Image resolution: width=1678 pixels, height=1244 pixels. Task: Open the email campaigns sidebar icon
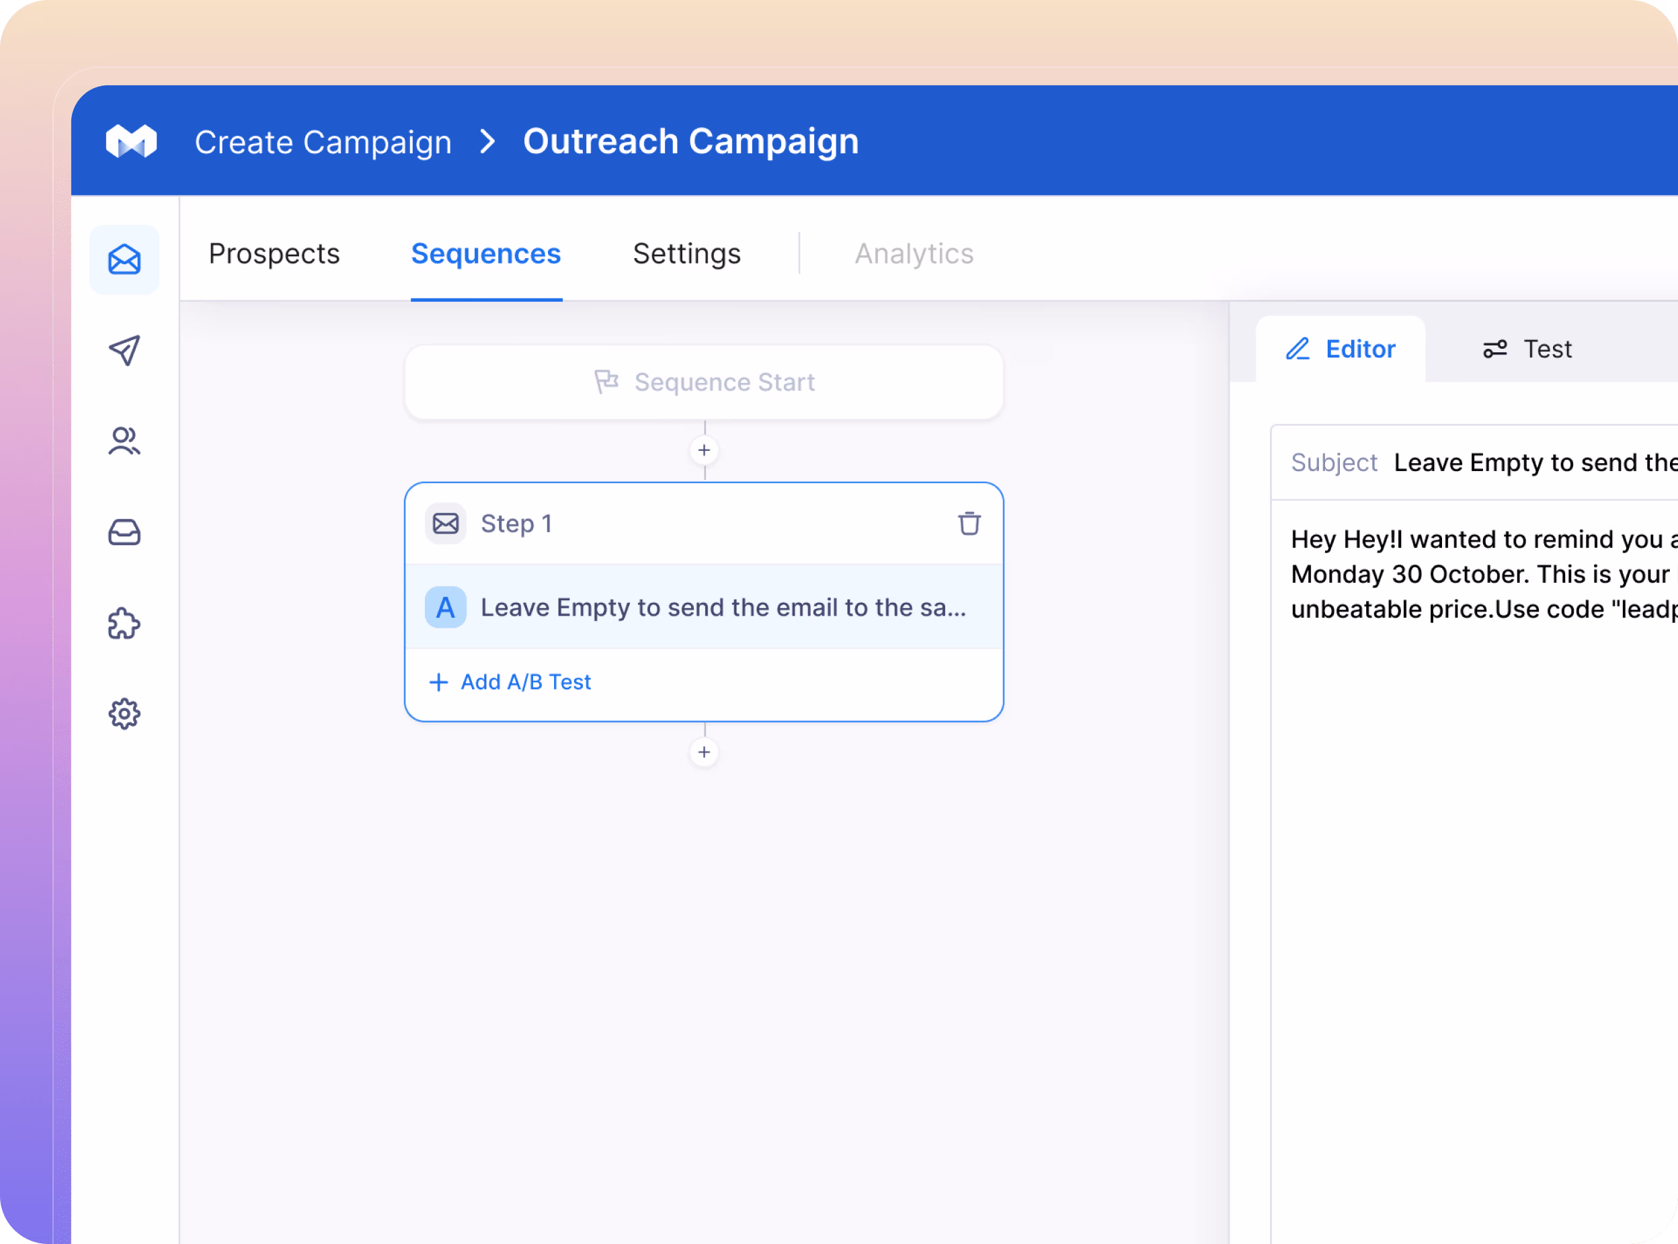124,260
